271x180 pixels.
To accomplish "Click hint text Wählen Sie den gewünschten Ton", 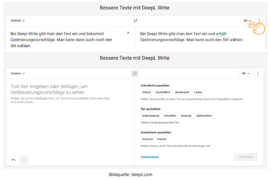I will pos(160,123).
